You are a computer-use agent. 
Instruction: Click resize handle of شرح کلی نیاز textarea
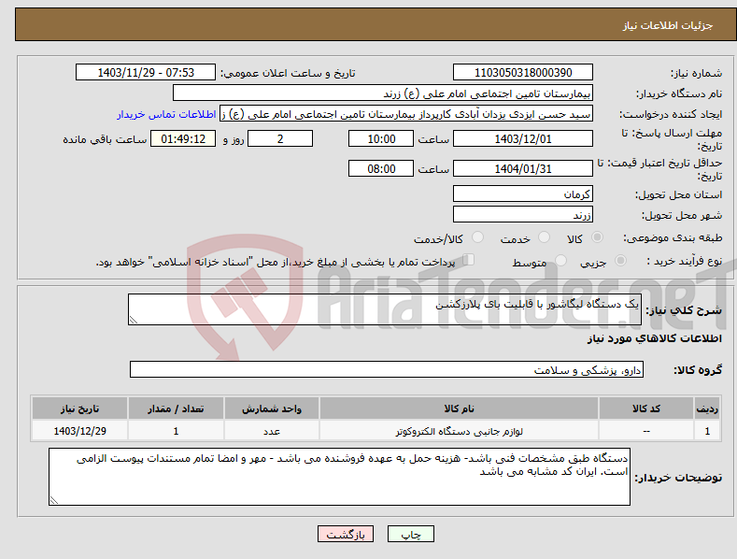[134, 321]
